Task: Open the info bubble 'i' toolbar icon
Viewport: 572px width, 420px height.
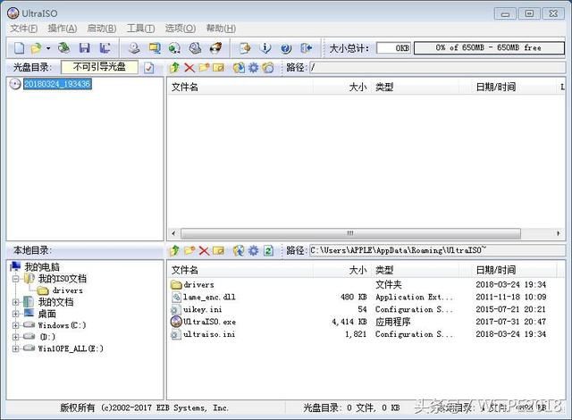Action: tap(265, 48)
